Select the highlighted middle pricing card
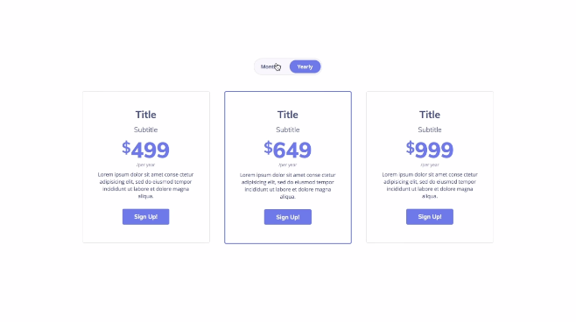Viewport: 576px width, 322px height. click(x=288, y=167)
